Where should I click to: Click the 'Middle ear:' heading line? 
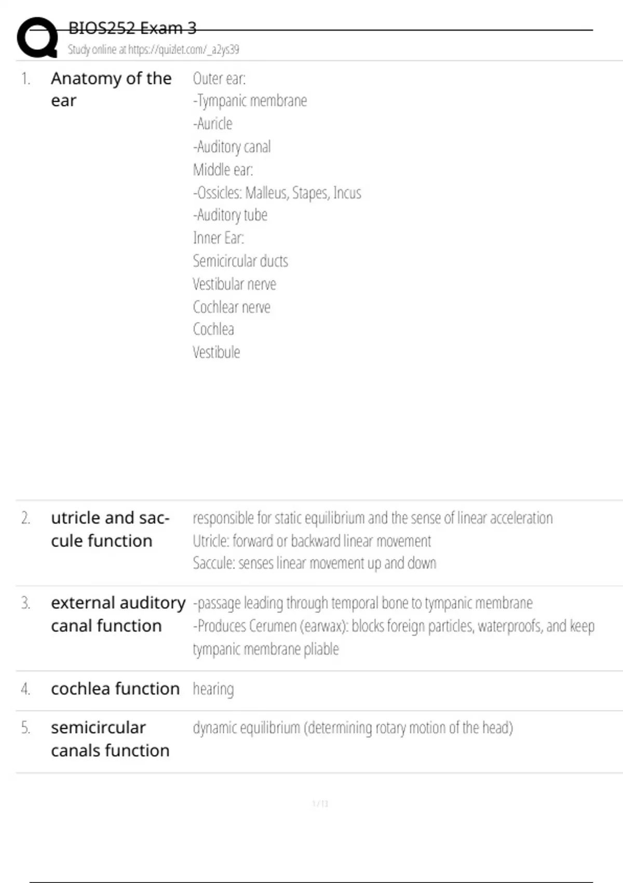223,170
